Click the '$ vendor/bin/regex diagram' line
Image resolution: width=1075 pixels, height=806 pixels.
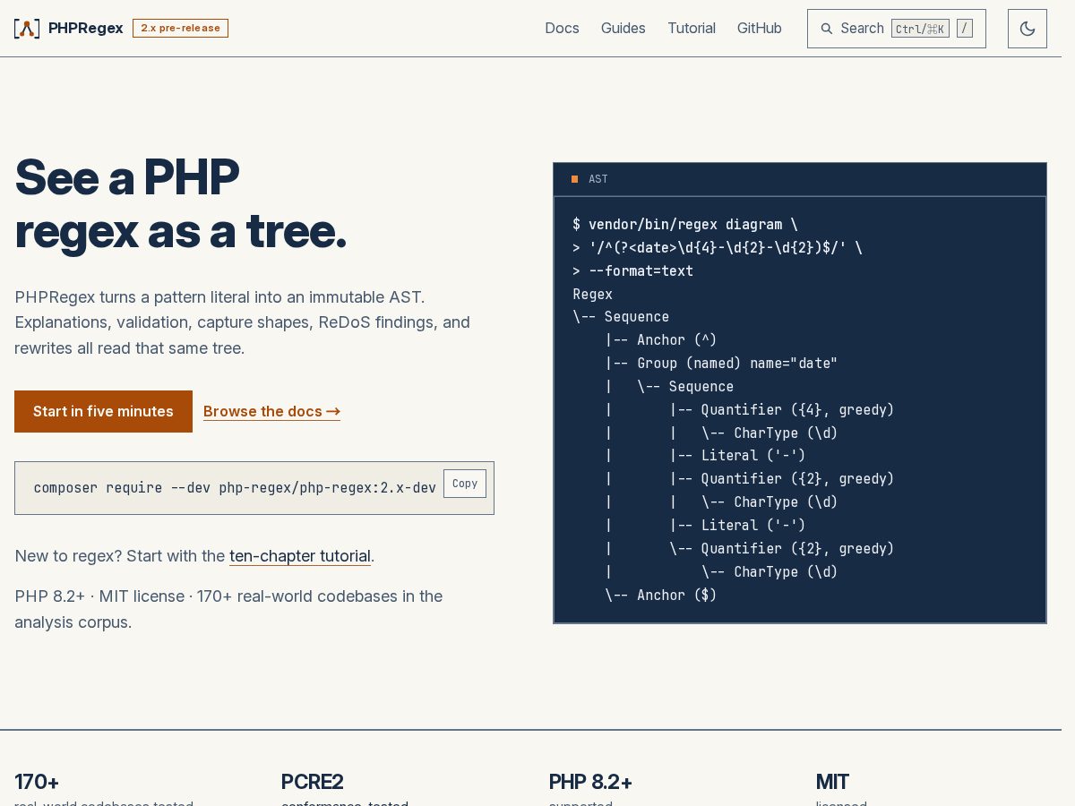click(685, 224)
